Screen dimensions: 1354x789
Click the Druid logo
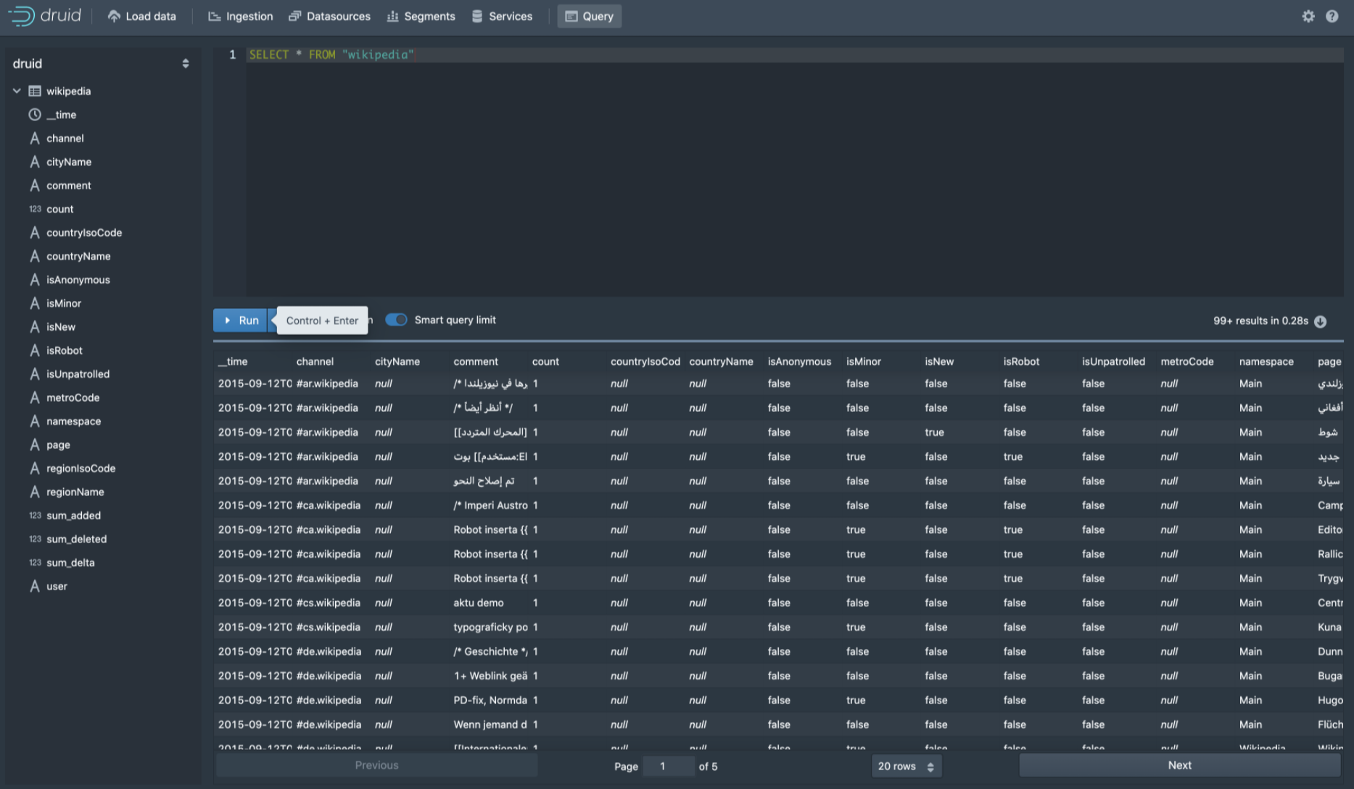(44, 16)
